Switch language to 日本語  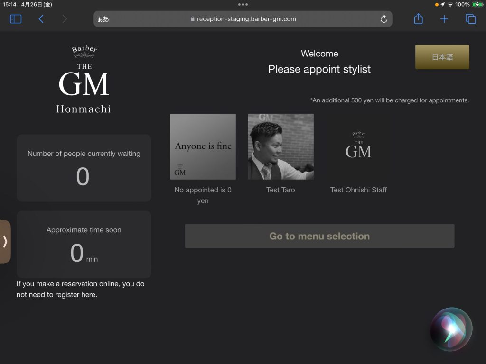click(442, 57)
